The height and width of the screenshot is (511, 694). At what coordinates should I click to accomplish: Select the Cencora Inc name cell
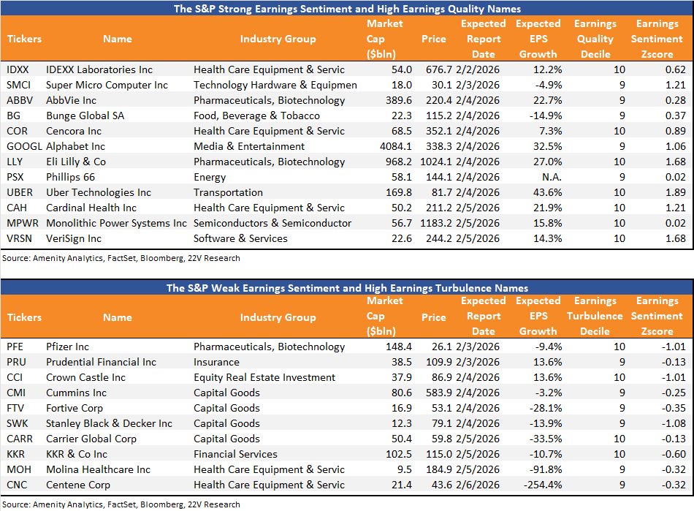74,131
